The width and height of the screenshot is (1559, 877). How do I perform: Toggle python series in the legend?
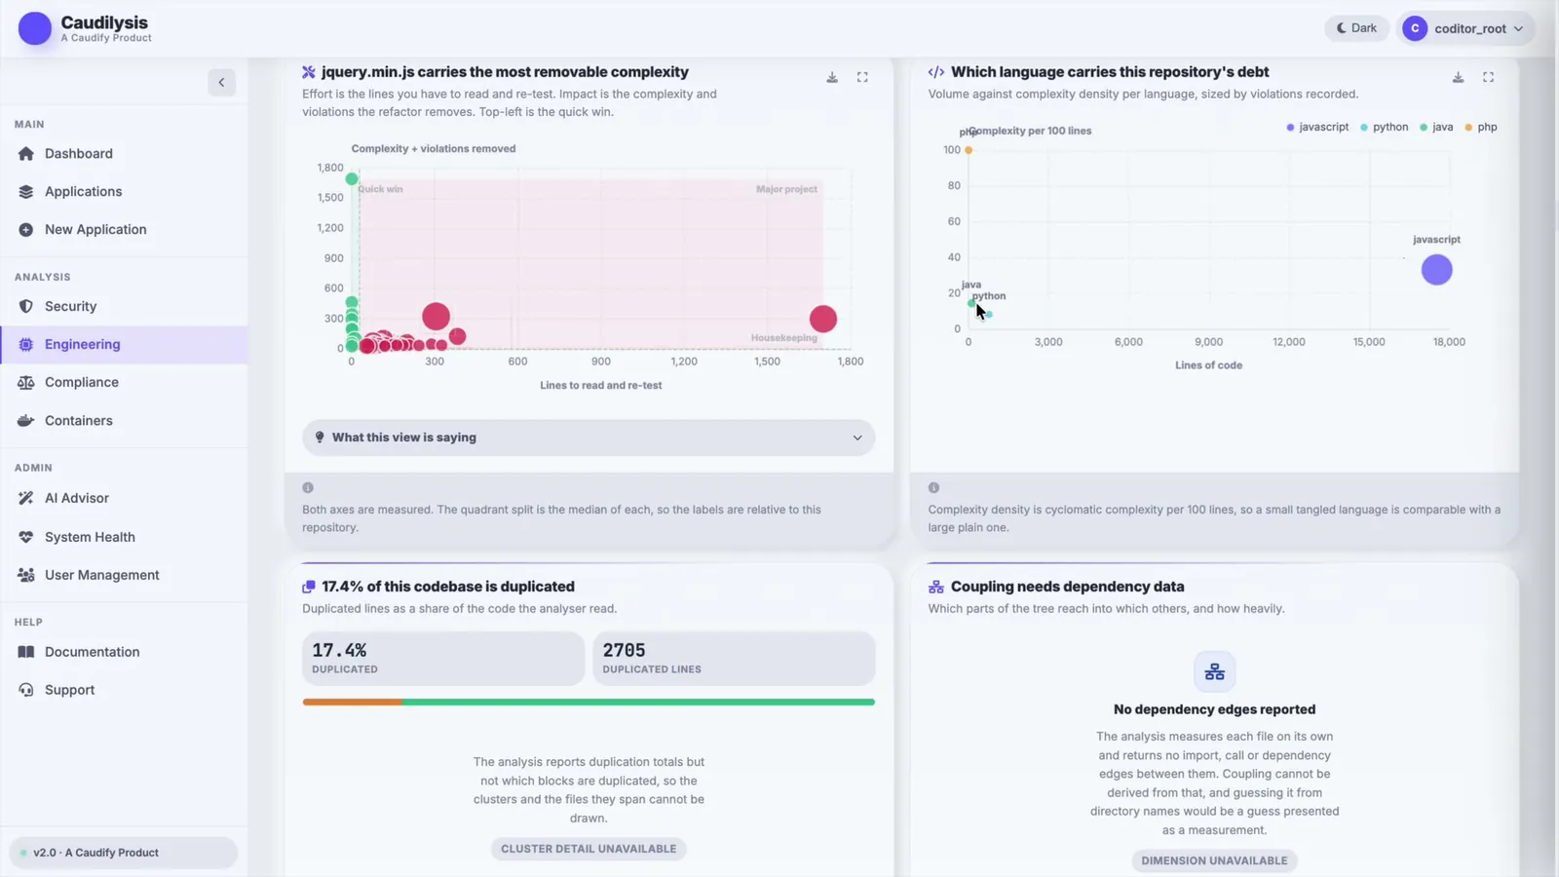(1384, 127)
